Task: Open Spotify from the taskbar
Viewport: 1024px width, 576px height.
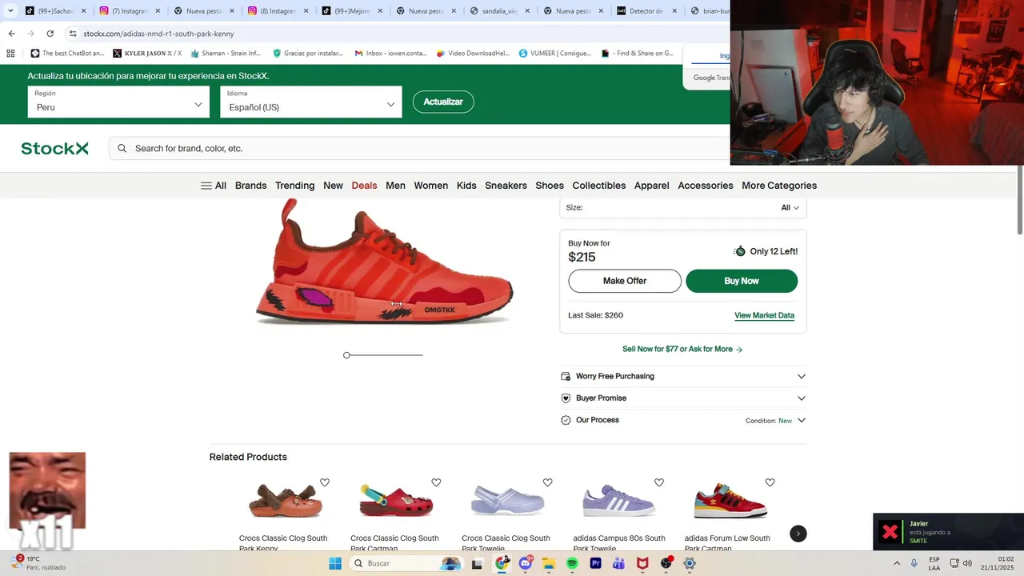Action: 572,563
